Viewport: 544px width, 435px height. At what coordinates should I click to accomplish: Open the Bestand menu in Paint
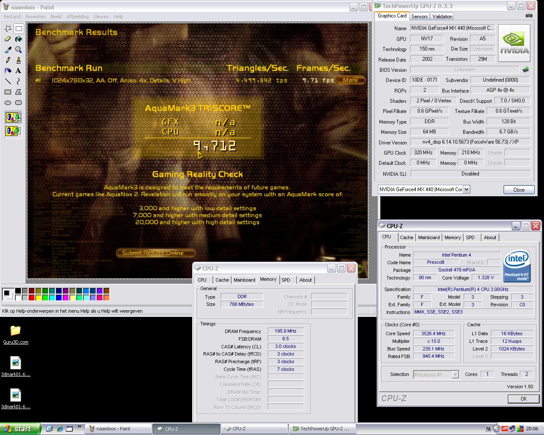[x=12, y=17]
